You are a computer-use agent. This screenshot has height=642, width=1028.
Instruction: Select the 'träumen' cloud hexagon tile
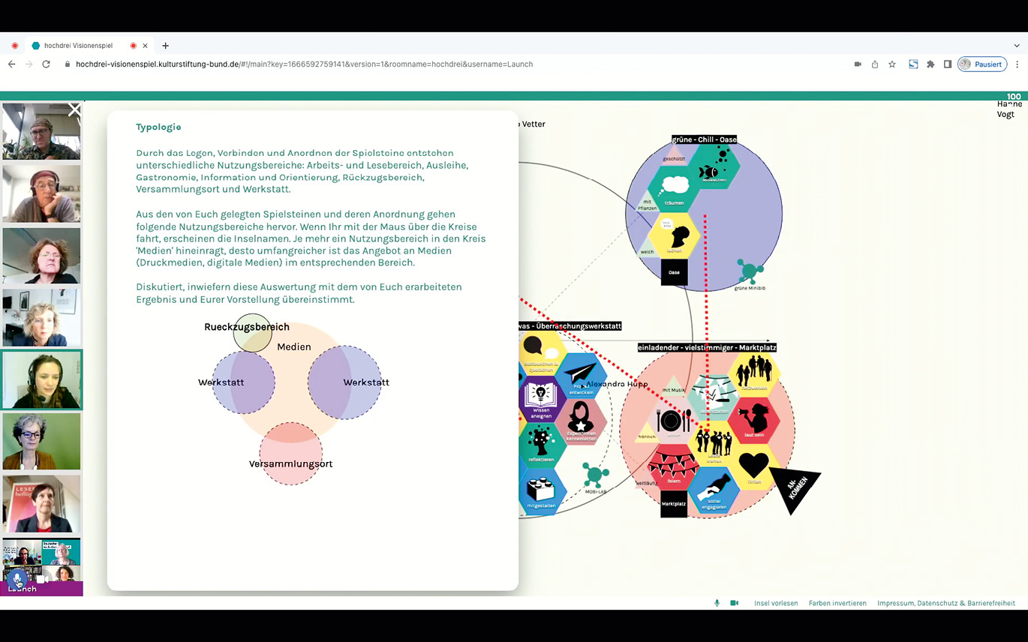[x=674, y=187]
